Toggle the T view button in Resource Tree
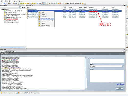This screenshot has width=128, height=96. point(20,7)
